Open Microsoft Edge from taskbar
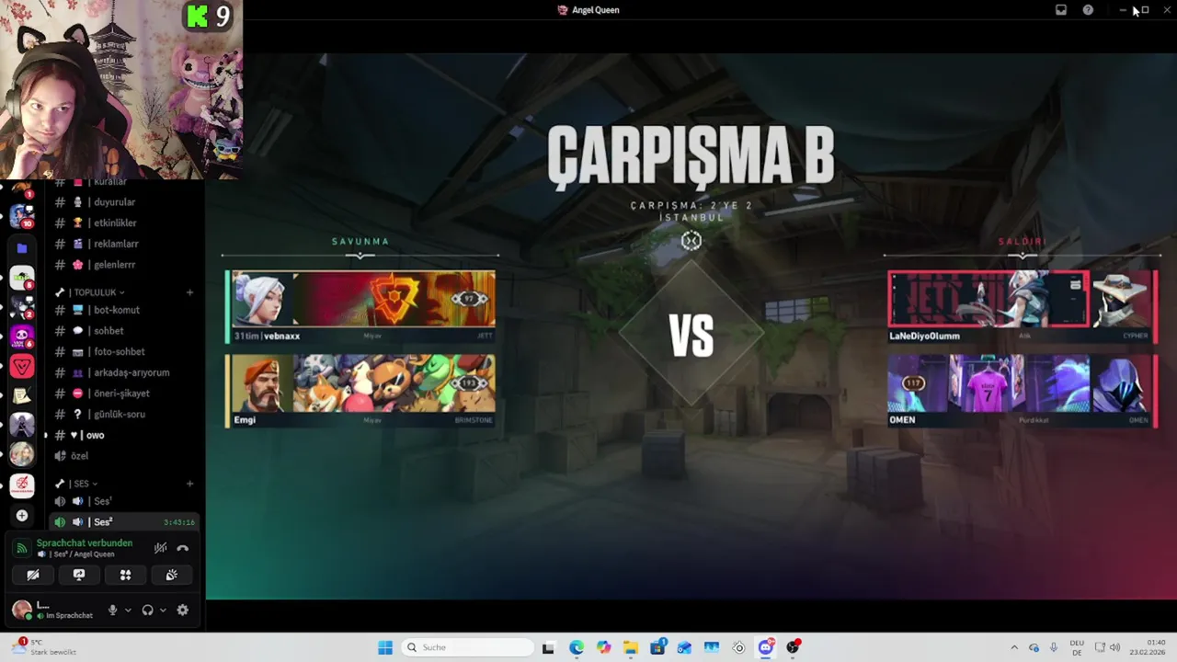The image size is (1177, 662). pos(576,647)
